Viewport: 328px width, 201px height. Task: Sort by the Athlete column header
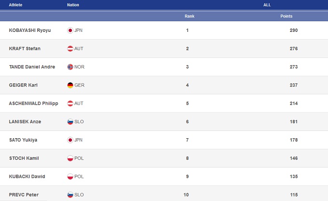pyautogui.click(x=16, y=5)
